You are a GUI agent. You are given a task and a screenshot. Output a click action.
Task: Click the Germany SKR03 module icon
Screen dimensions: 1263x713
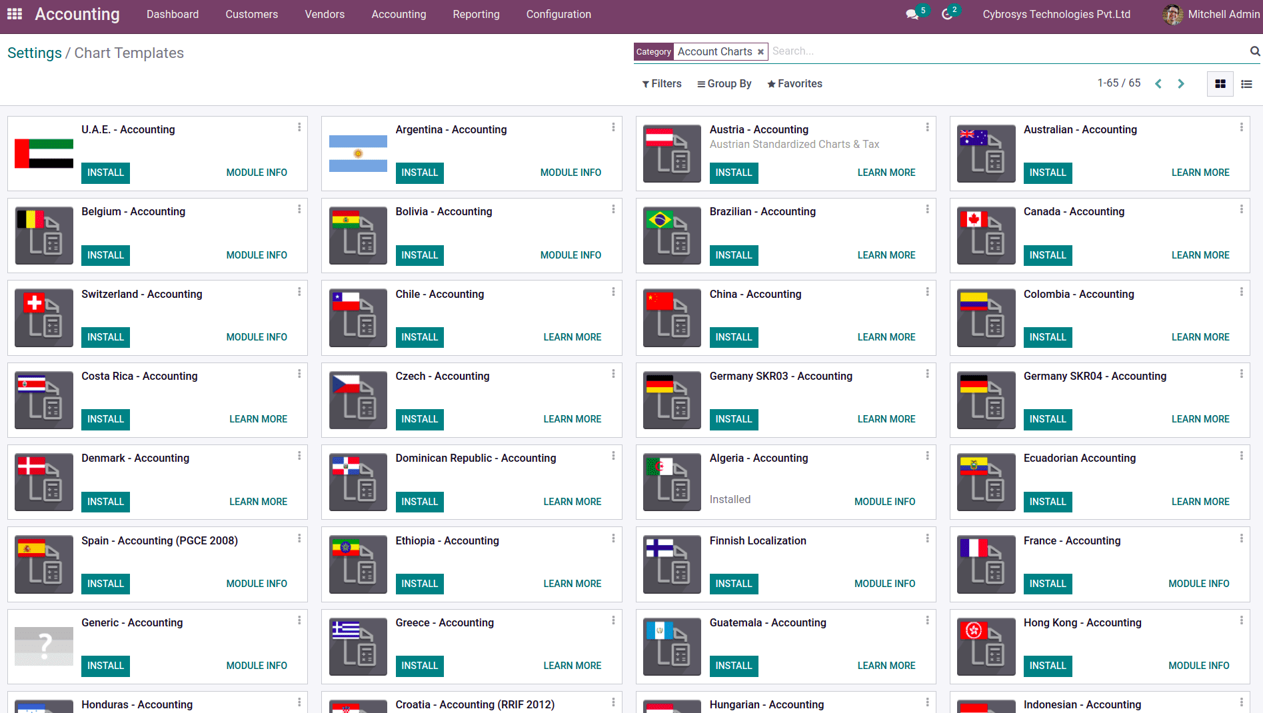(672, 400)
